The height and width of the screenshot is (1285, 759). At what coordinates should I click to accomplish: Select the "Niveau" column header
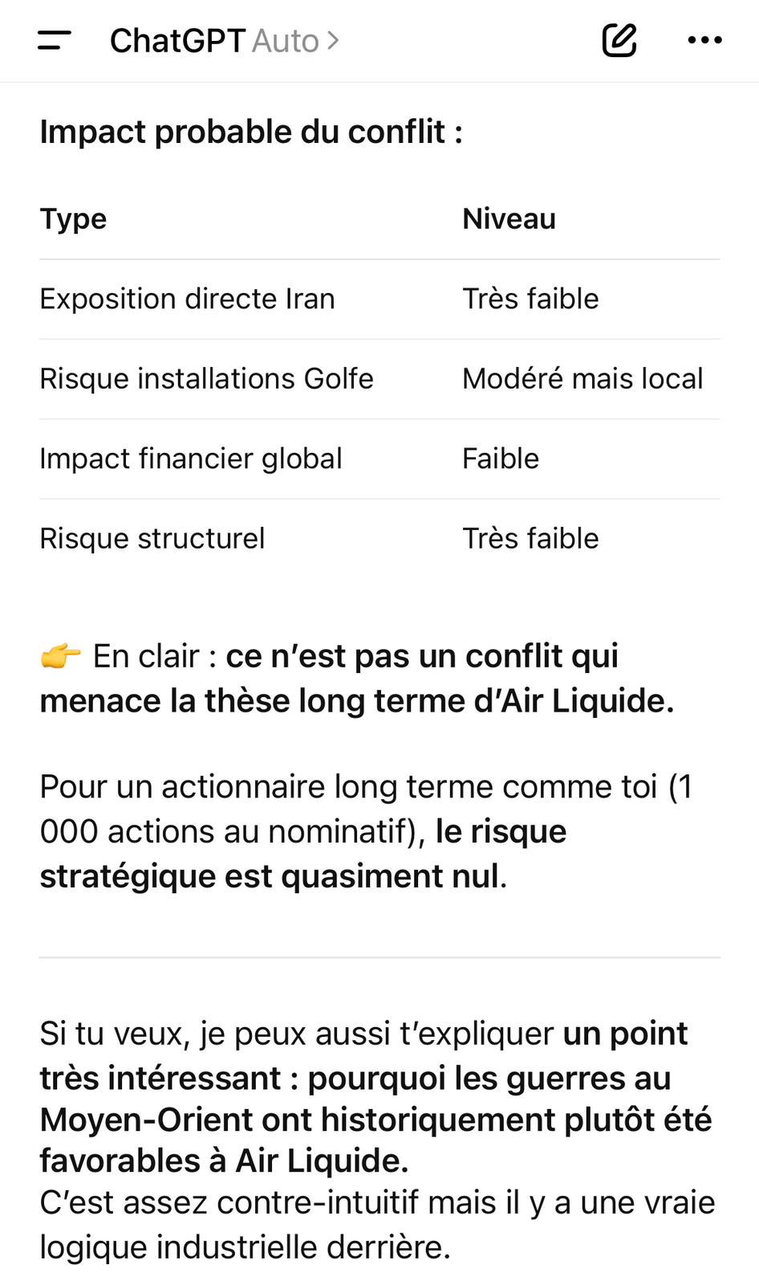click(x=509, y=218)
